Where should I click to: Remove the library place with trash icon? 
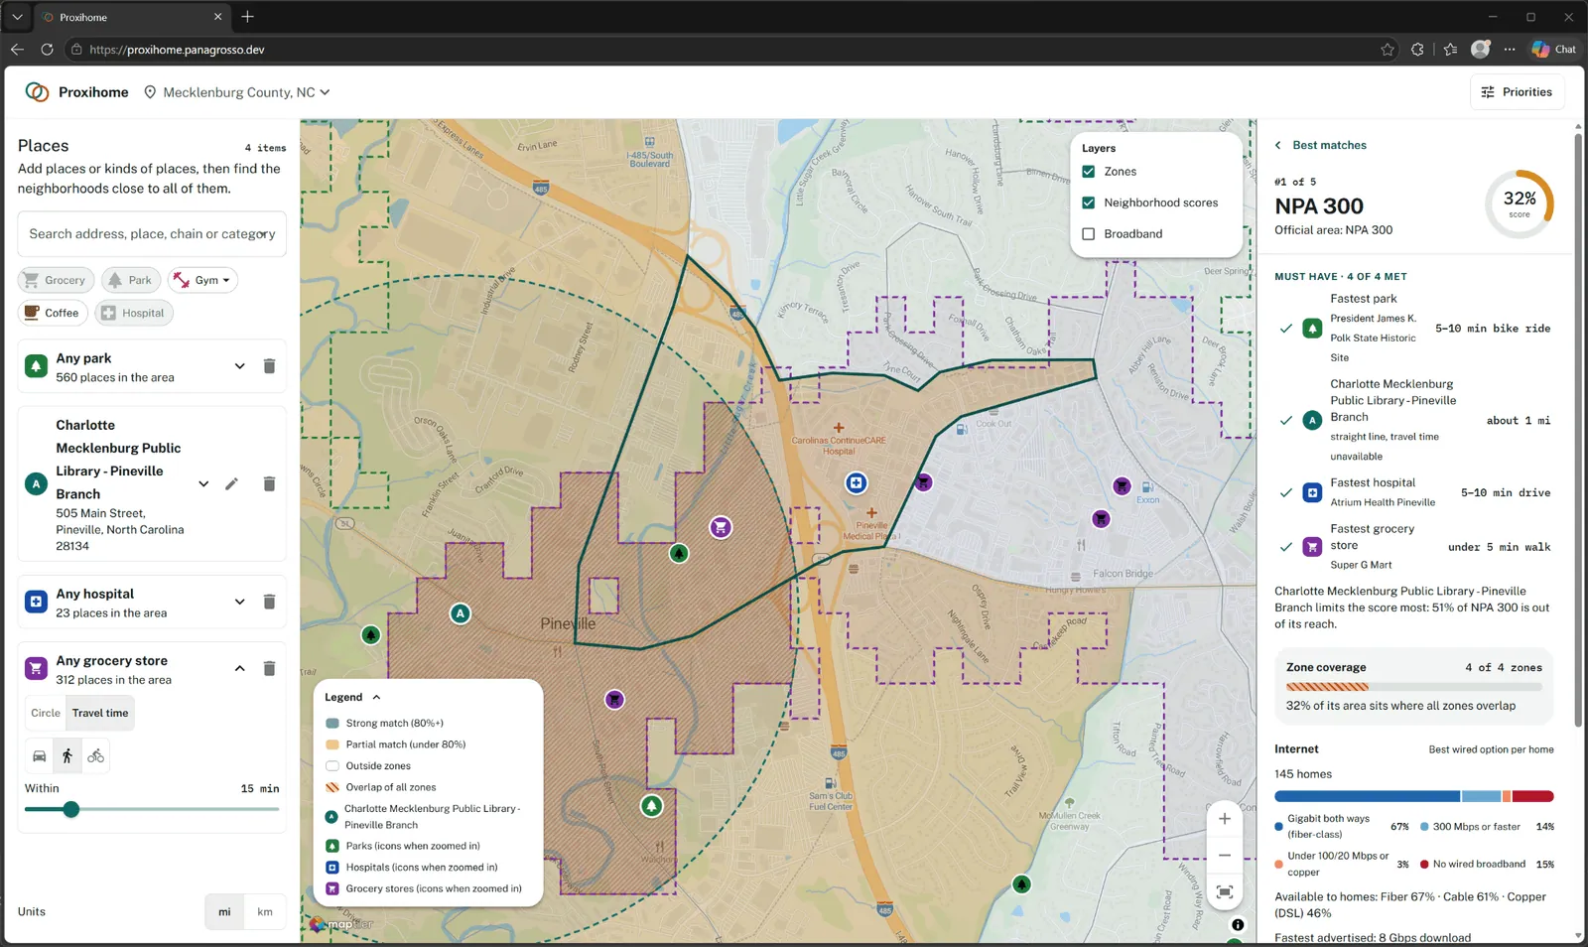point(269,483)
